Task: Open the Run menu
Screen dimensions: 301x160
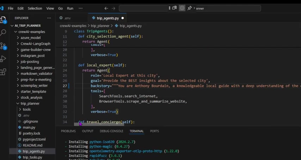Action: 70,8
